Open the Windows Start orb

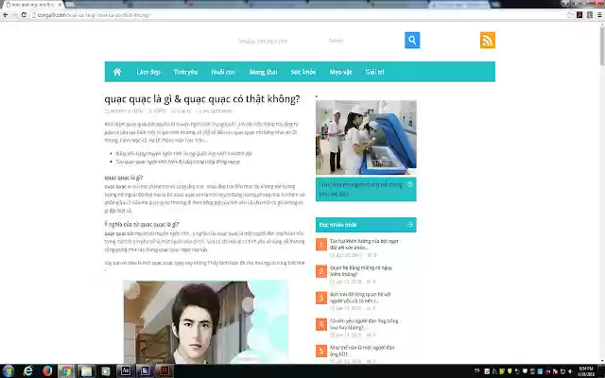pyautogui.click(x=8, y=371)
